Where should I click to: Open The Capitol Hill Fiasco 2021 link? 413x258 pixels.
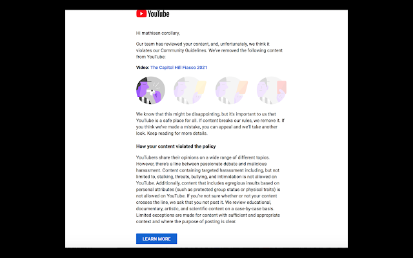pos(179,67)
